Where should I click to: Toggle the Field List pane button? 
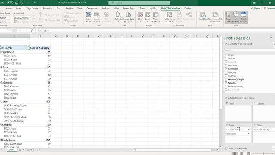[x=228, y=17]
